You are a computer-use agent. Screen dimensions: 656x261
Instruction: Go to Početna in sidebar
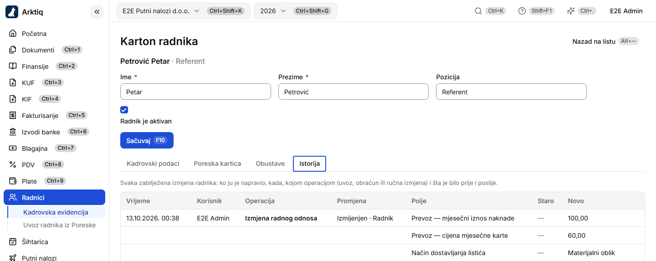click(x=54, y=34)
